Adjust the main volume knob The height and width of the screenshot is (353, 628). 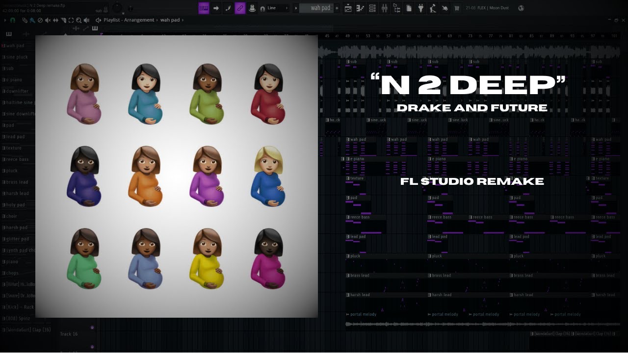117,8
